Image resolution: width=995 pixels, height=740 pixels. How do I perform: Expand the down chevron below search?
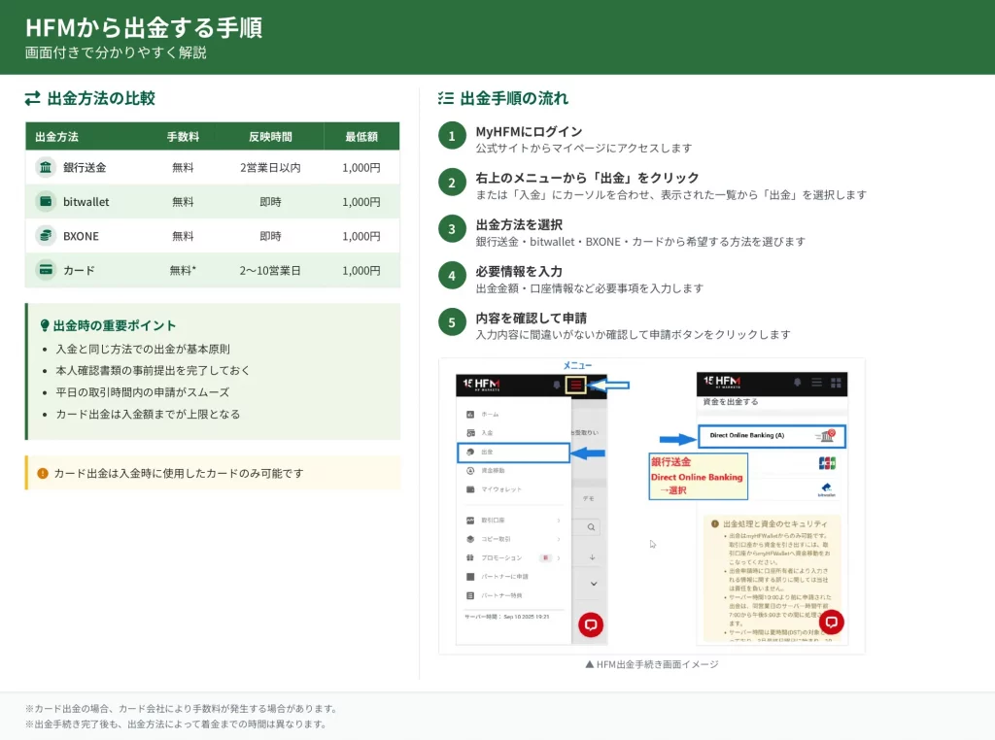point(593,584)
